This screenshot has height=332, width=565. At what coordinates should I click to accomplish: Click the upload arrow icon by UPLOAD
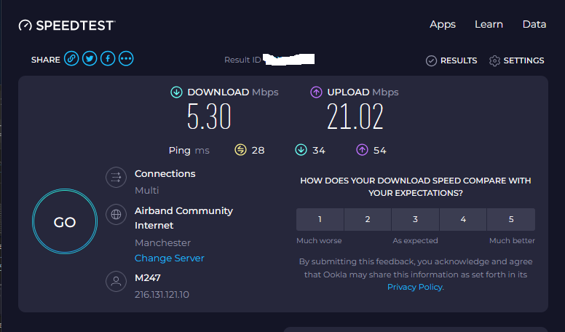tap(316, 92)
